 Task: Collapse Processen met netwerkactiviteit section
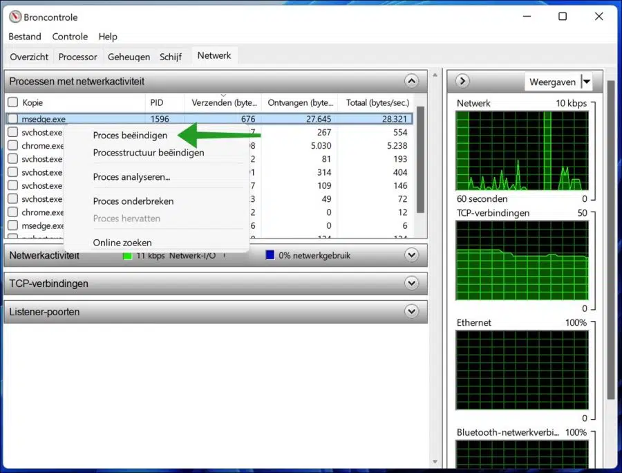[411, 82]
